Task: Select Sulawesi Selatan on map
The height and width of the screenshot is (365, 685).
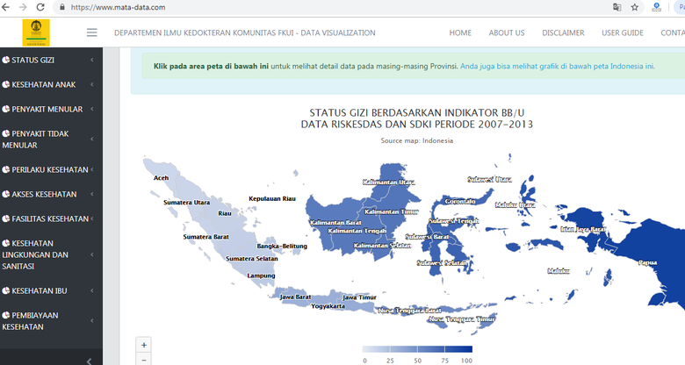Action: (442, 263)
